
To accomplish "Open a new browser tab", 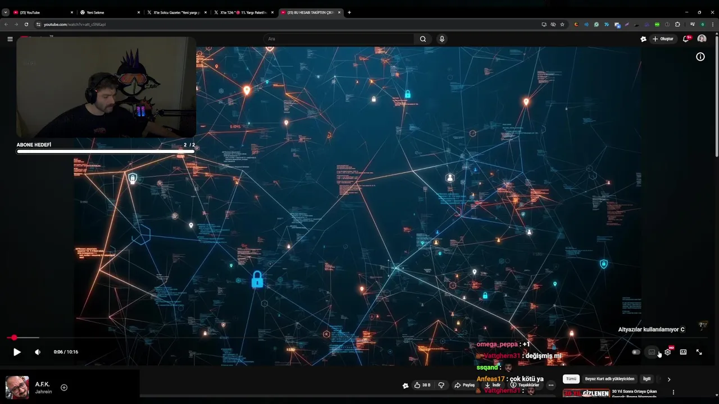I will tap(349, 12).
